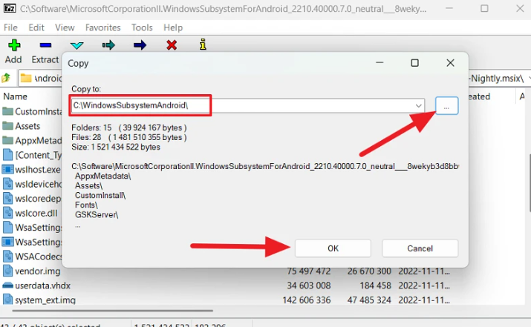This screenshot has height=327, width=531.
Task: Click the blue Extract minus icon
Action: tap(45, 45)
